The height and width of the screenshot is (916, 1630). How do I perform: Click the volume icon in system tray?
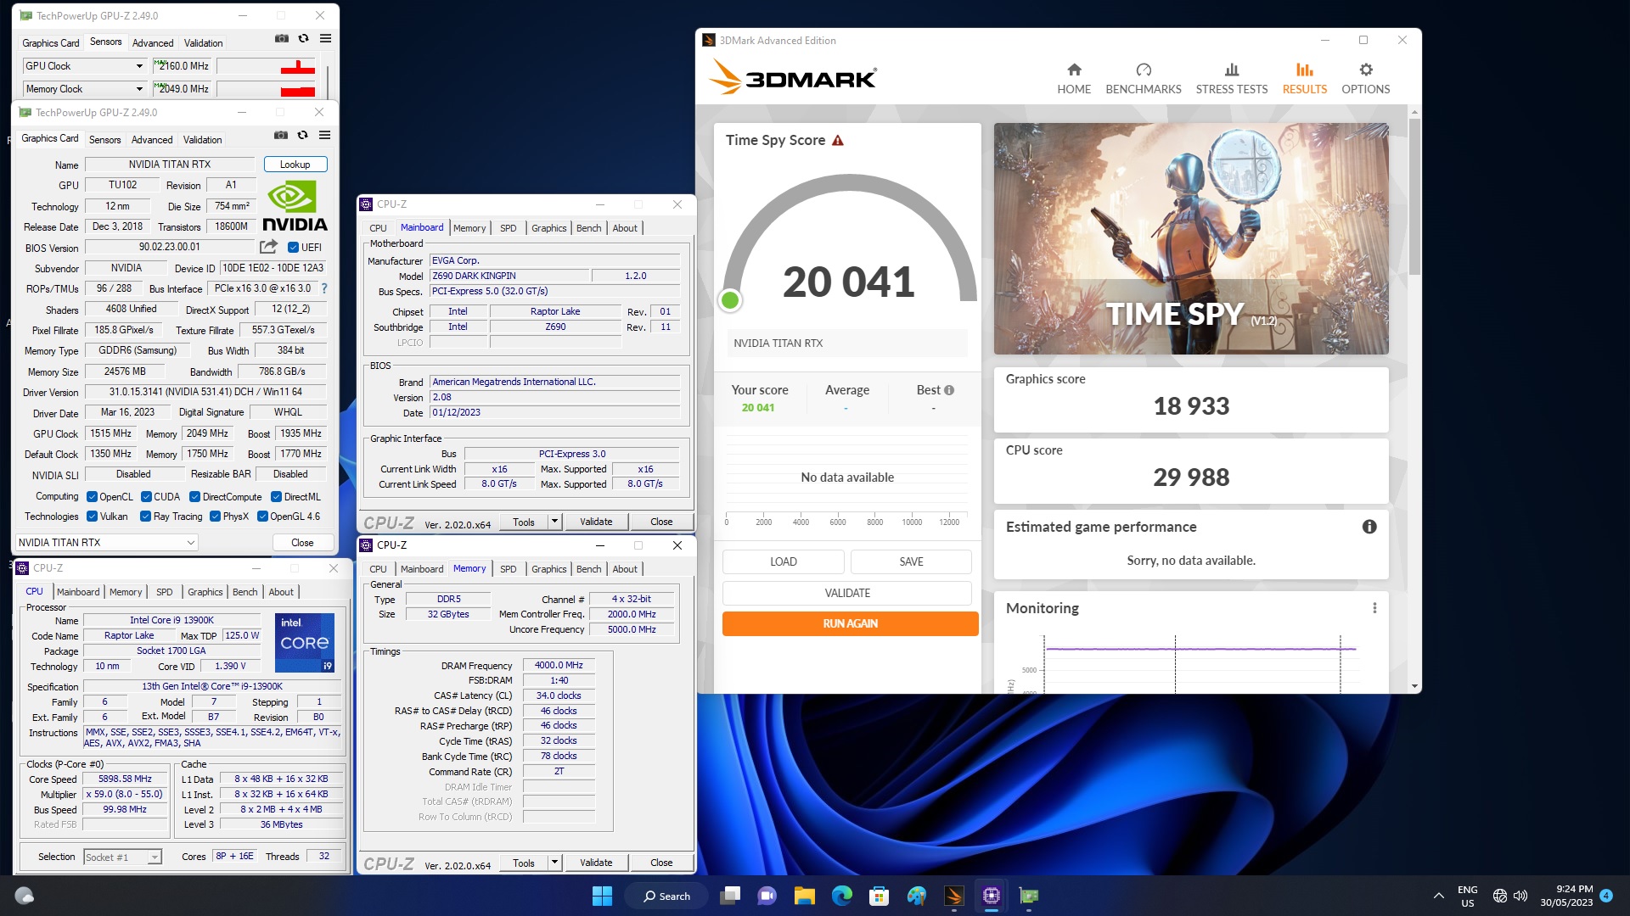tap(1520, 896)
